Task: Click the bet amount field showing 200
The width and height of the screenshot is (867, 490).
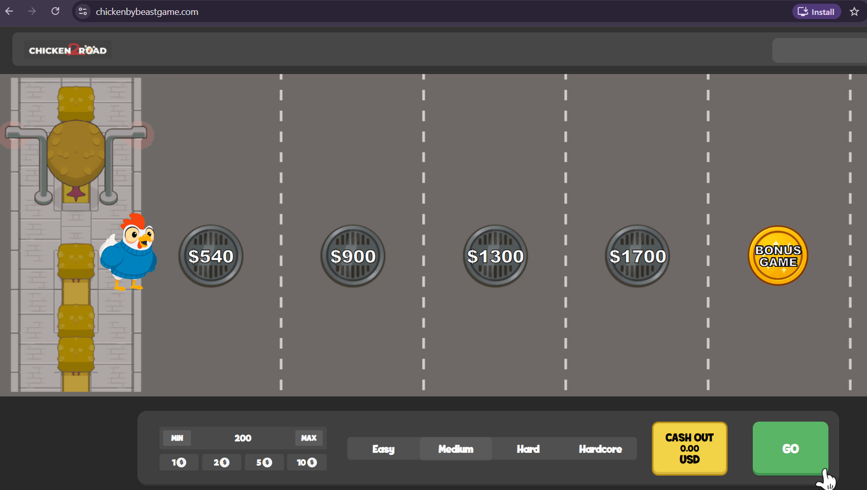Action: click(243, 438)
